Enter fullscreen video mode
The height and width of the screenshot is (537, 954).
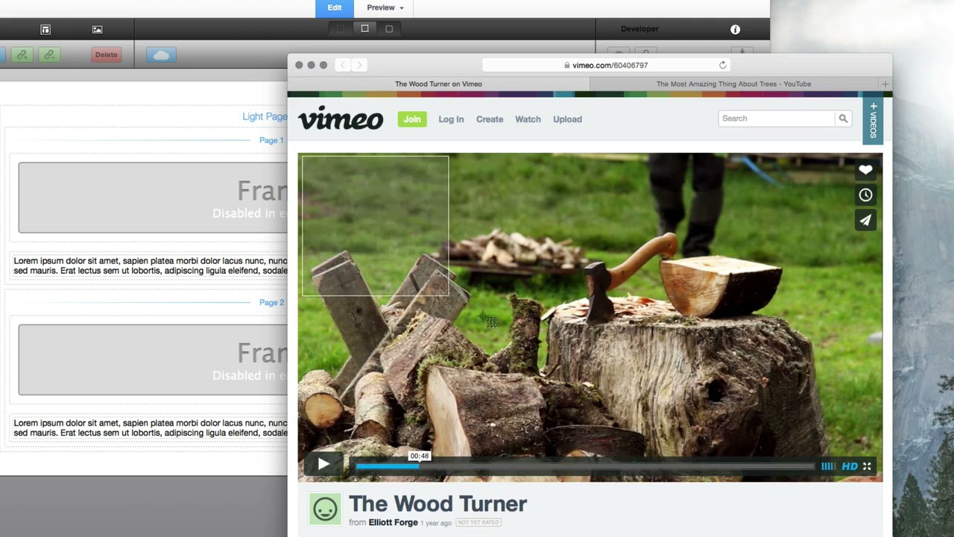[867, 466]
